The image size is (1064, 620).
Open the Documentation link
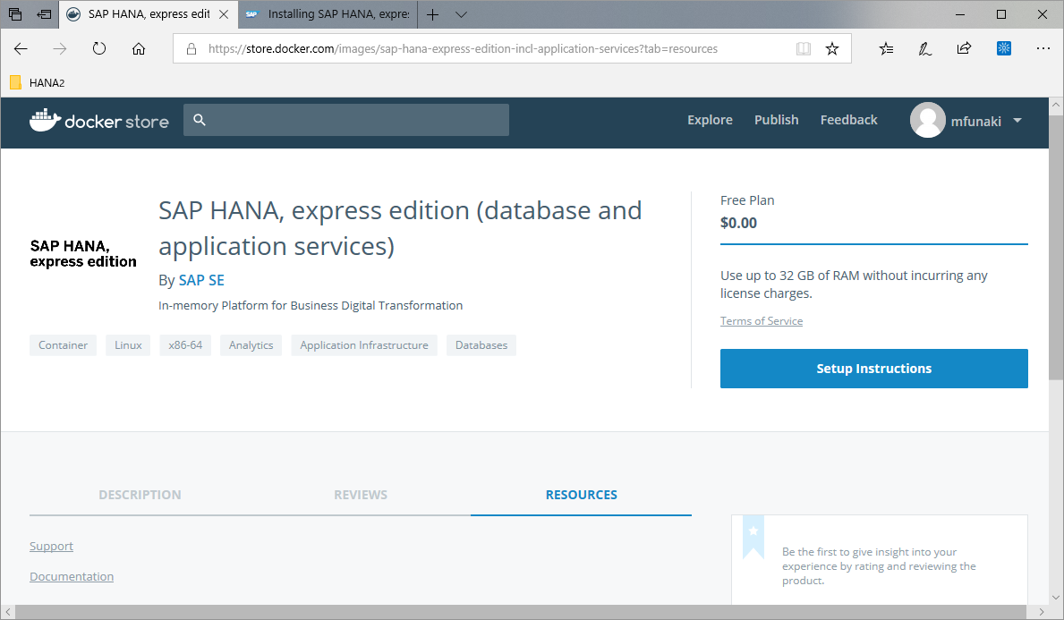[72, 576]
